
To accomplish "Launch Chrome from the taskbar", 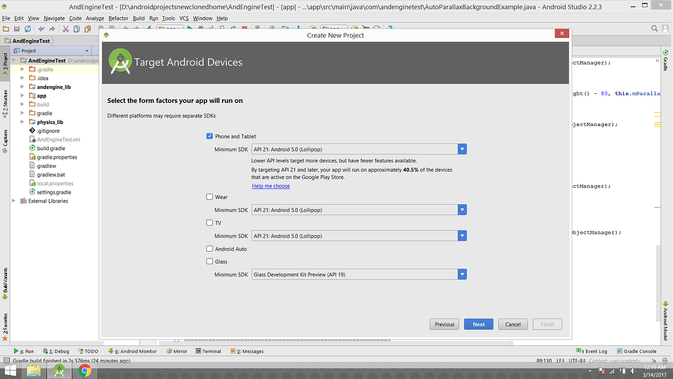I will (85, 370).
